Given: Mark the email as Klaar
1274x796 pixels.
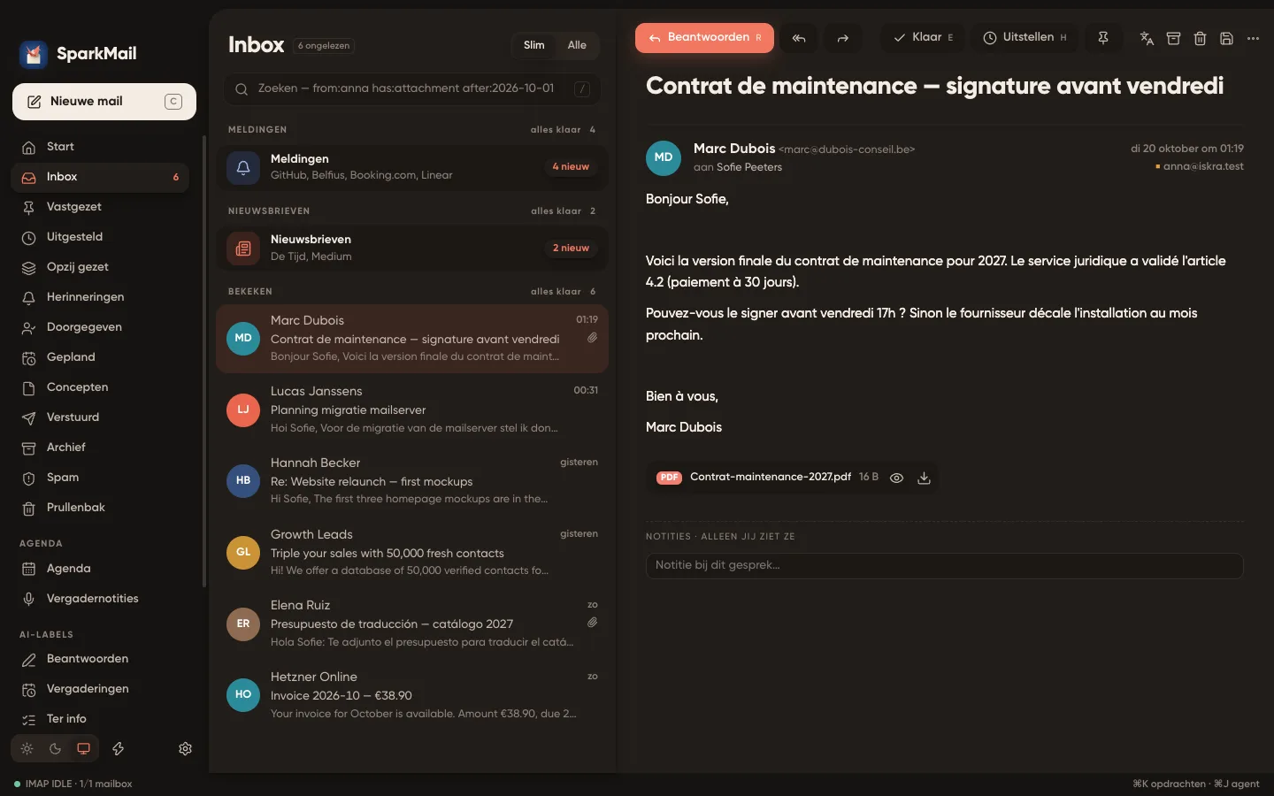Looking at the screenshot, I should (923, 38).
